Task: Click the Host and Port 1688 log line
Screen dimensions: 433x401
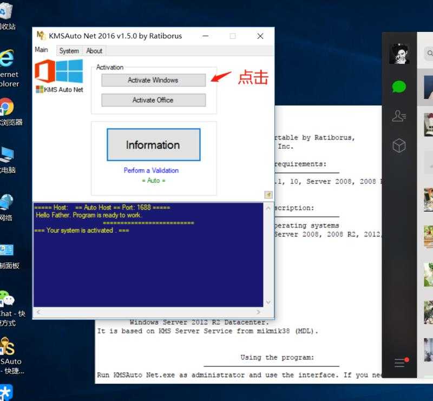Action: coord(102,207)
